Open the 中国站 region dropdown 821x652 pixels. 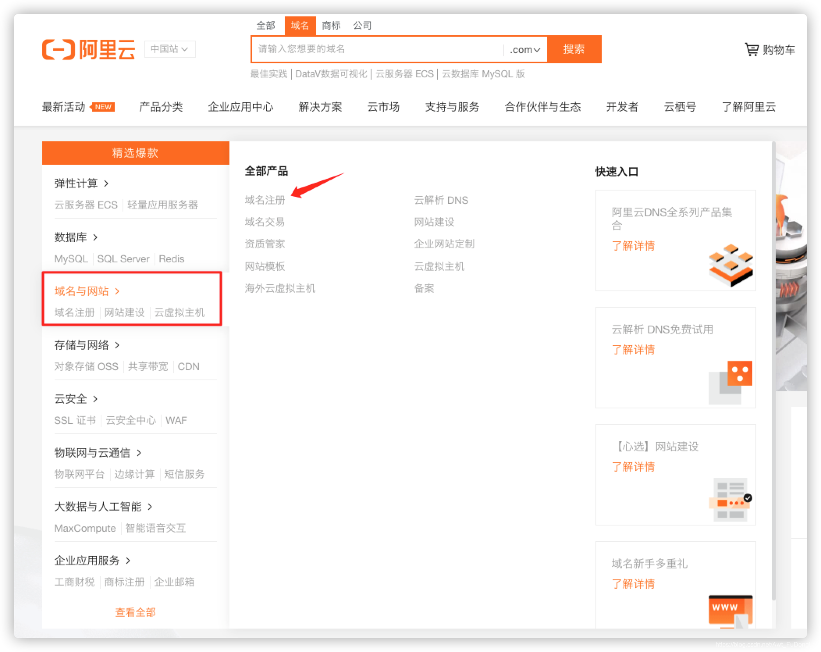[x=170, y=49]
